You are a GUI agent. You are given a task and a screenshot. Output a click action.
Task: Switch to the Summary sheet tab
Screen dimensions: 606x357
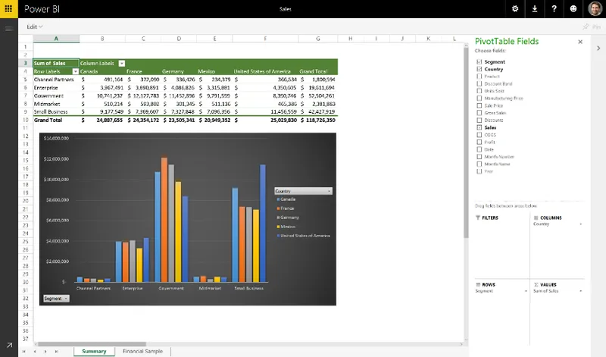tap(94, 351)
